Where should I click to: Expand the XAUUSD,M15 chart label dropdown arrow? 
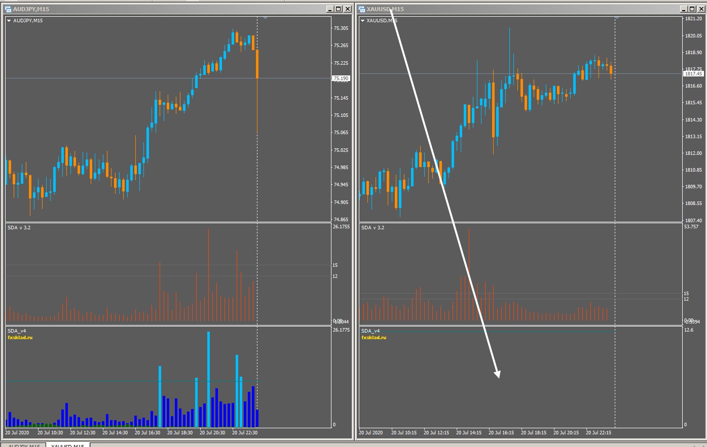(x=363, y=21)
